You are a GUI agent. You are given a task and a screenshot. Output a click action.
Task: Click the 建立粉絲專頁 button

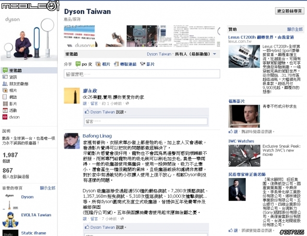(290, 11)
